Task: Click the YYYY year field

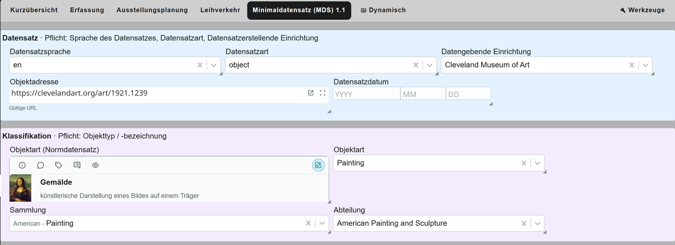Action: point(366,94)
